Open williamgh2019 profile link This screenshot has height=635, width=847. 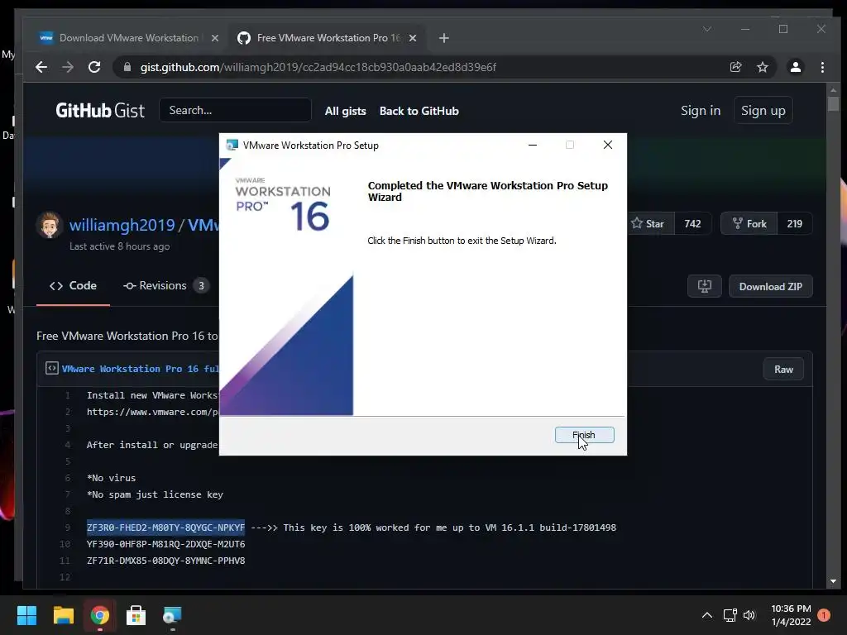[x=122, y=225]
